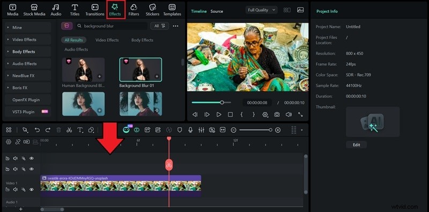Click the scissors Split tool in toolbar
The image size is (429, 212).
pyautogui.click(x=69, y=130)
